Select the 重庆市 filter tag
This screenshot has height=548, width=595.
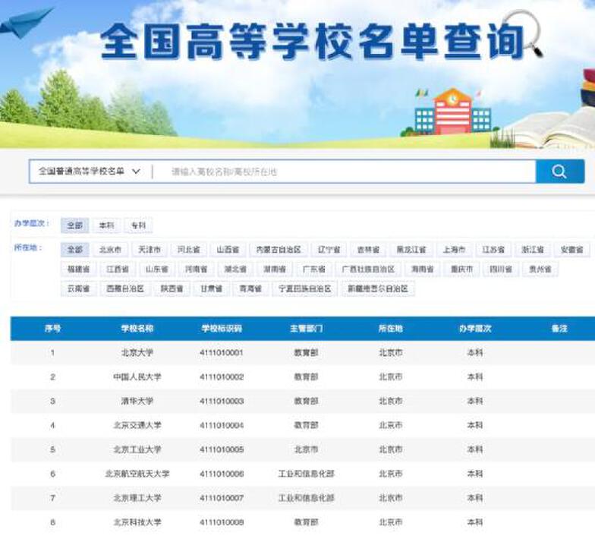tap(461, 269)
